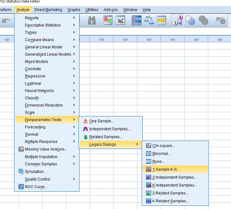Click the Related Samples green curve icon
Screen dimensions: 231x209
pos(86,137)
